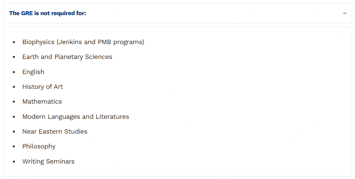Click the bullet marker next to English

pos(14,72)
